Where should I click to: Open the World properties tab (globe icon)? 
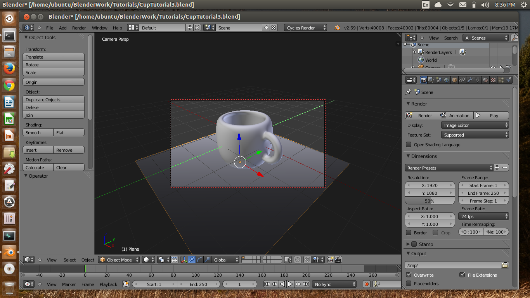[447, 80]
